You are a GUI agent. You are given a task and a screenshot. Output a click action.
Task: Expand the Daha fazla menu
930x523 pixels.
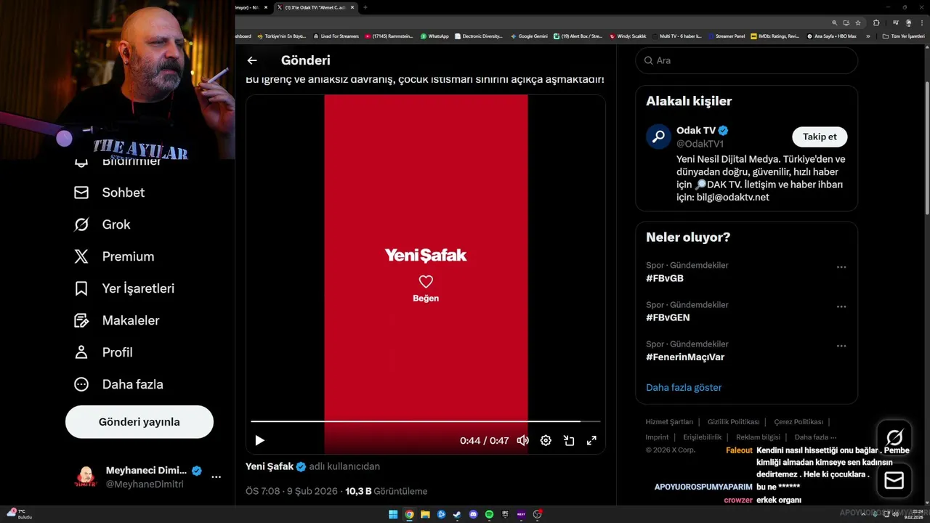coord(118,384)
